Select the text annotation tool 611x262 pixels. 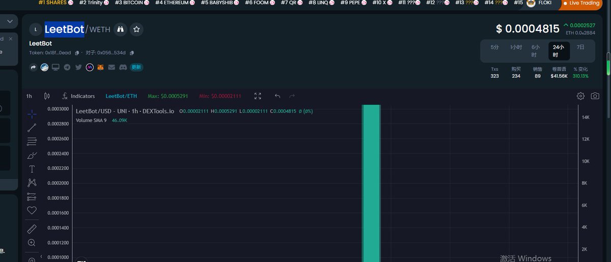pyautogui.click(x=32, y=169)
